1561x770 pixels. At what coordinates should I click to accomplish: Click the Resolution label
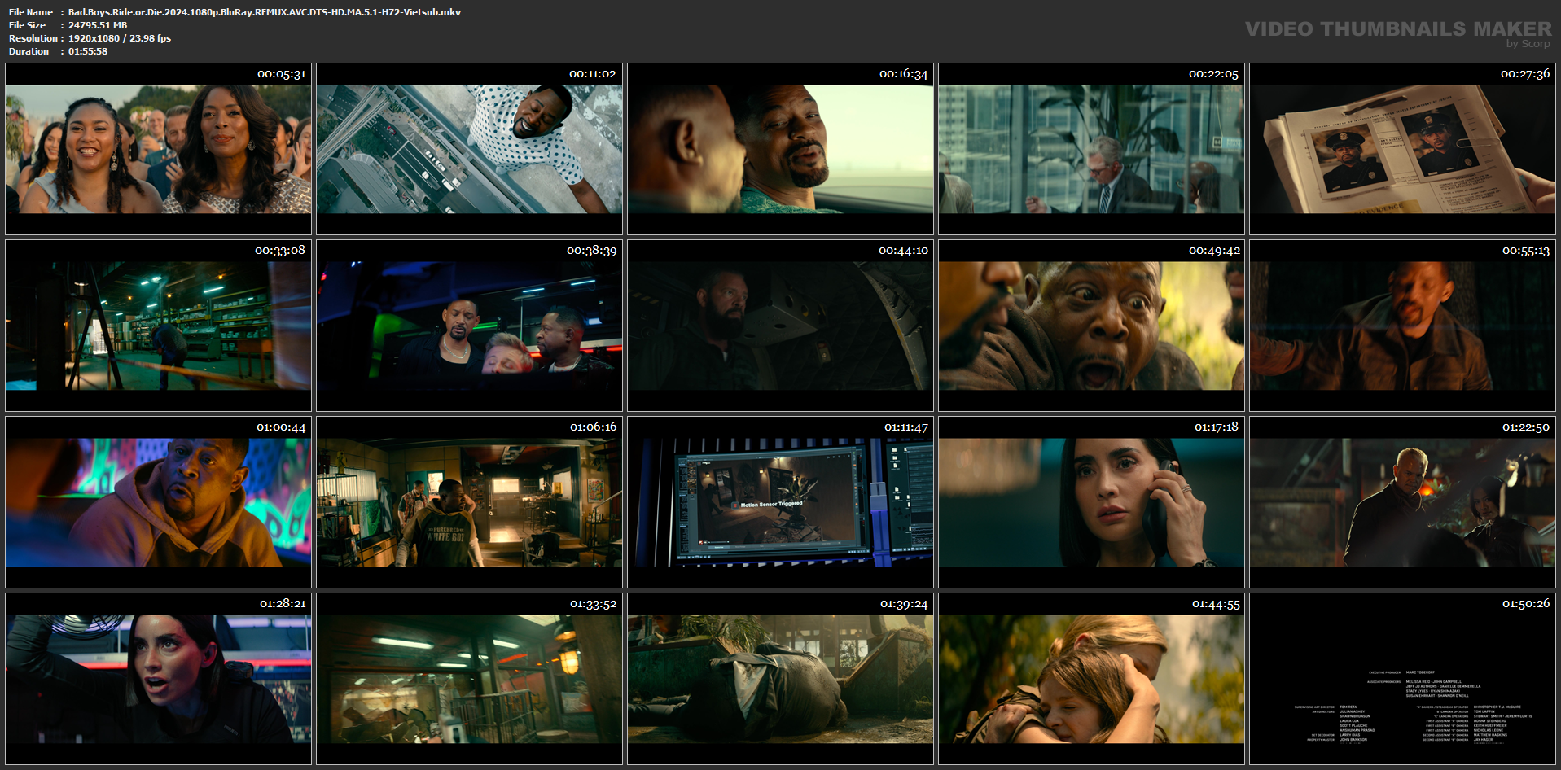[33, 38]
